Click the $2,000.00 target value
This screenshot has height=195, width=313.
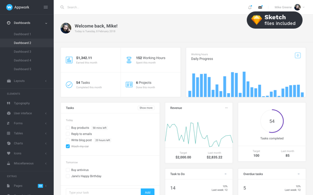tap(183, 157)
